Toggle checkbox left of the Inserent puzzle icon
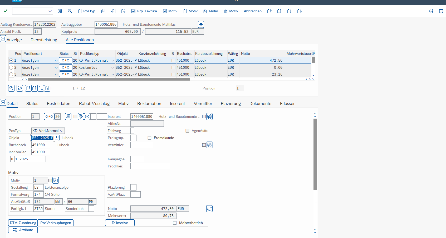446x238 pixels. (204, 117)
